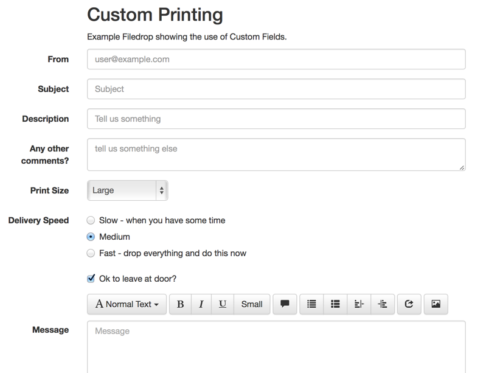Toggle bold formatting with the B button

pos(180,304)
